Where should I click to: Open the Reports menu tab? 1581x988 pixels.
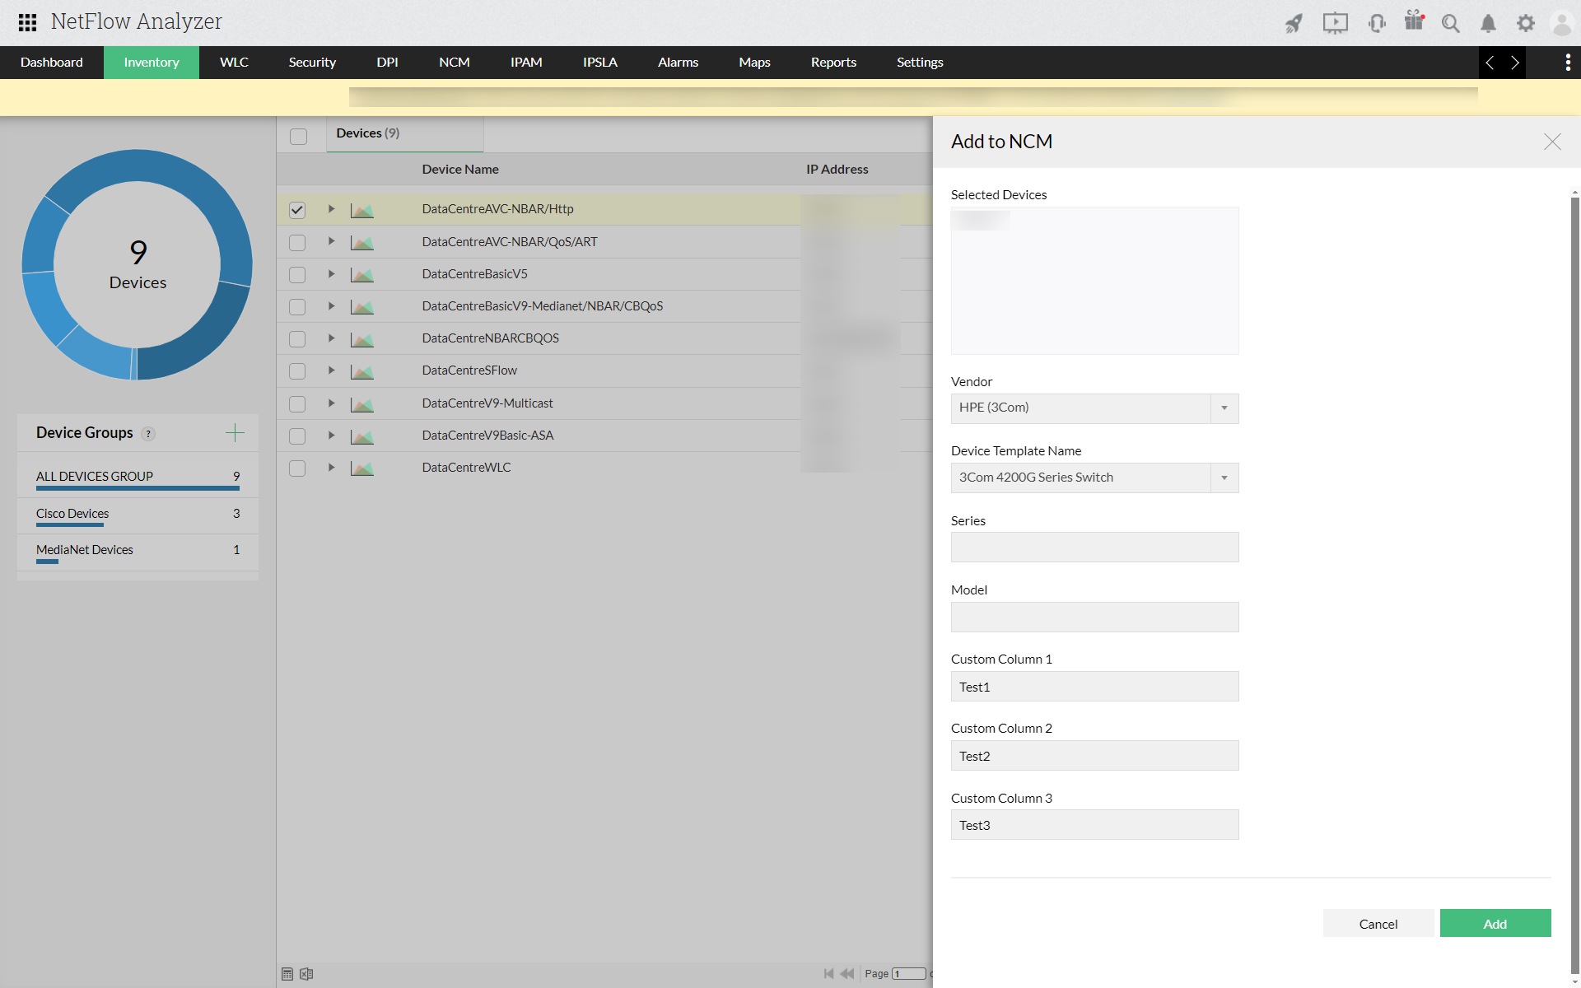(x=833, y=63)
